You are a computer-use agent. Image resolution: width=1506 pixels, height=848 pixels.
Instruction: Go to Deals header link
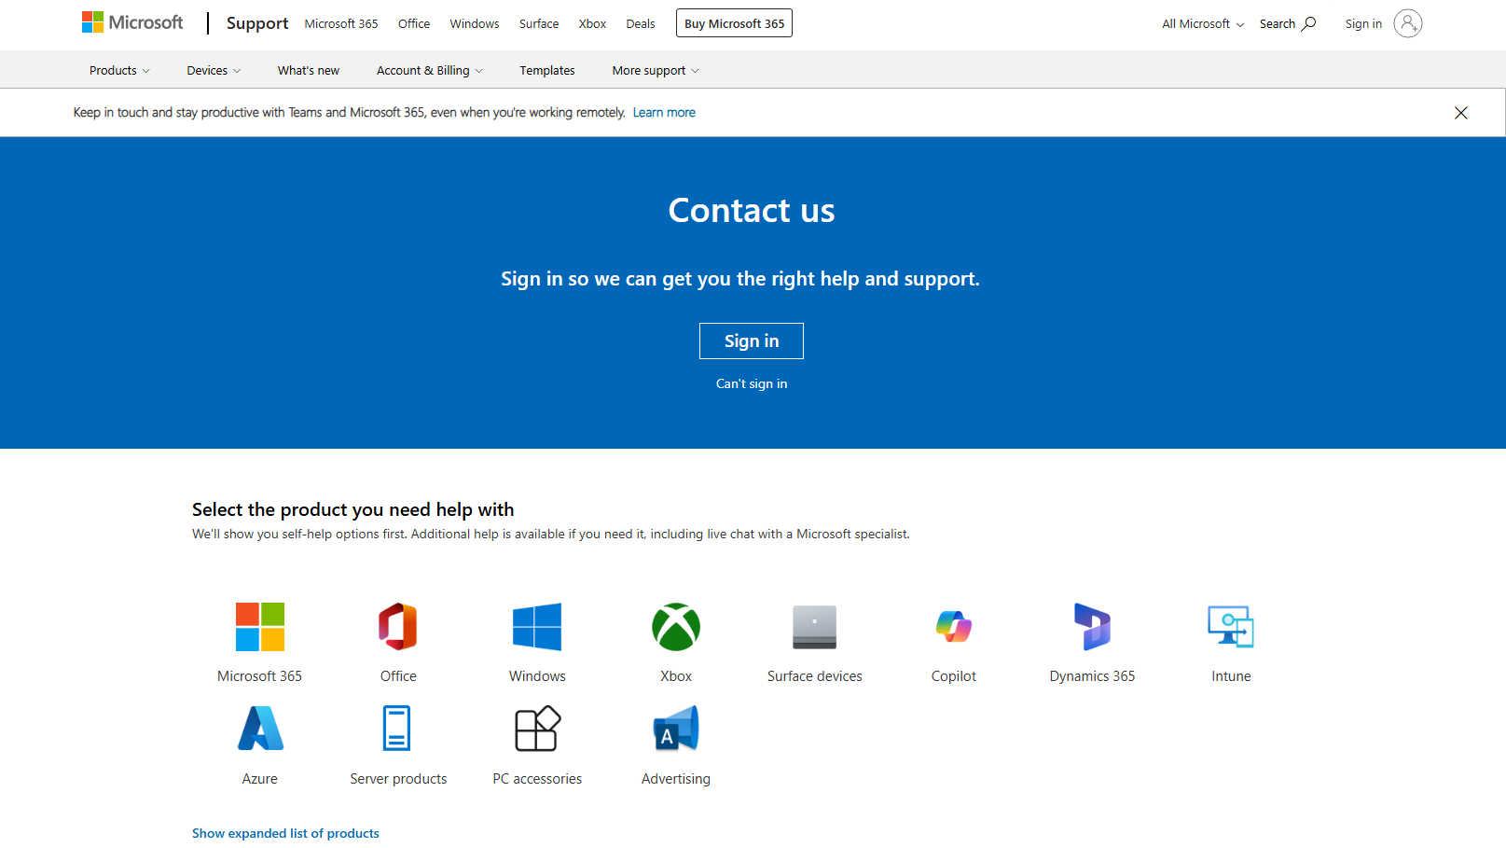[x=641, y=24]
